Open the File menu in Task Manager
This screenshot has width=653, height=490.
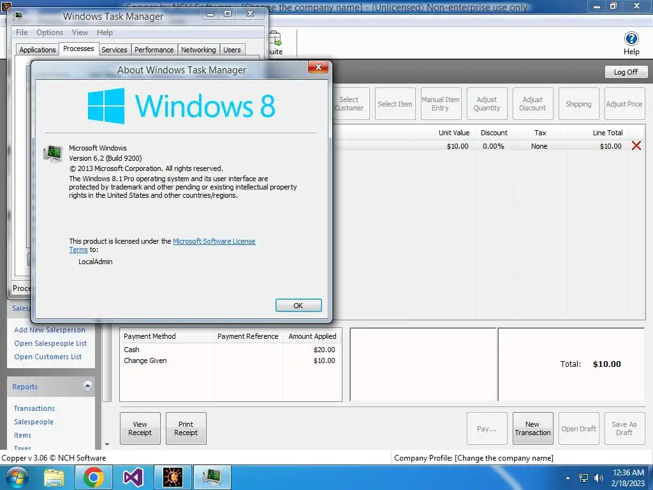[x=22, y=32]
